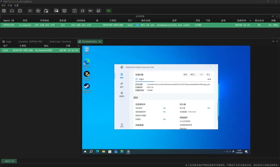Image resolution: width=280 pixels, height=167 pixels.
Task: Click the Windows Start button in captured taskbar
Action: tap(85, 152)
